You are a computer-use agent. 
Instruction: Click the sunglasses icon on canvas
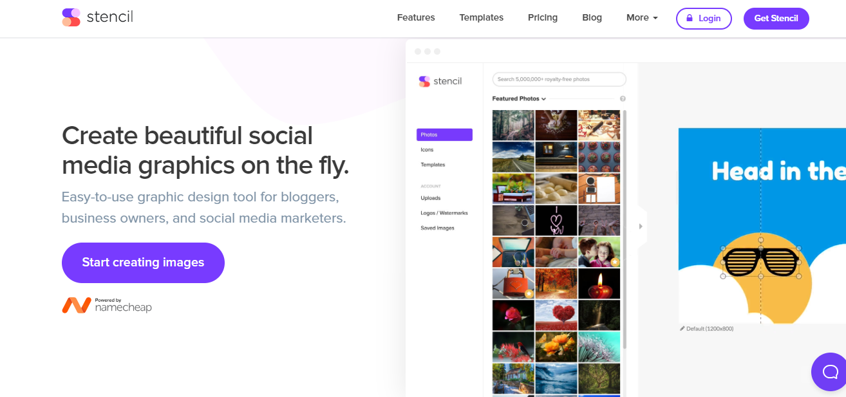click(x=760, y=262)
